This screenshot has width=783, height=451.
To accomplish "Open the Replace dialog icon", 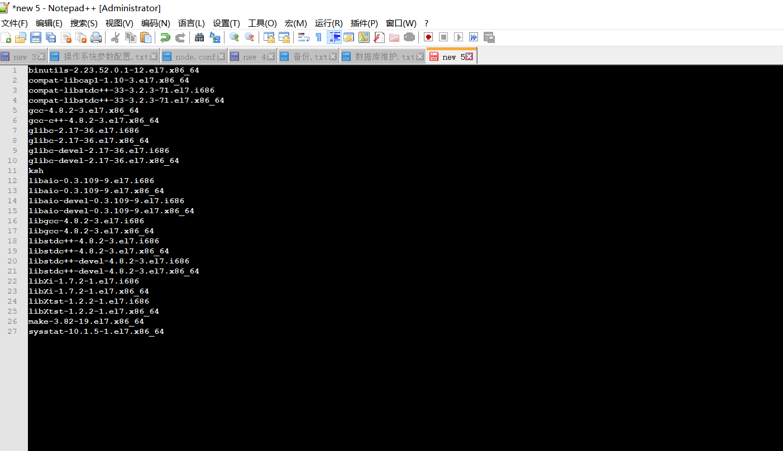I will pos(214,37).
